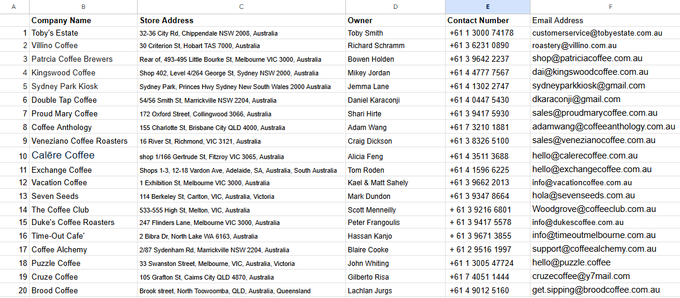Screen dimensions: 680x298
Task: Click phone number +61 1 3000 74178
Action: point(487,33)
